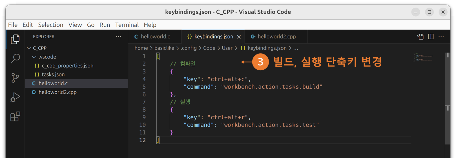Screen dimensions: 456x158
Task: Click the '// 실행' comment line
Action: point(180,102)
